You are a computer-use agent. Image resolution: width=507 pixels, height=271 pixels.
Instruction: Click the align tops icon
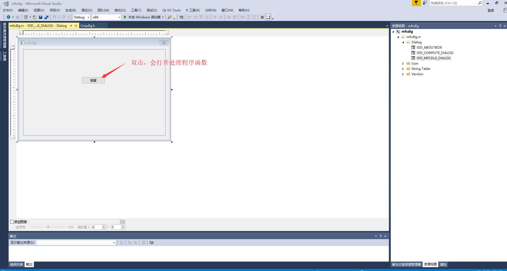(201, 17)
